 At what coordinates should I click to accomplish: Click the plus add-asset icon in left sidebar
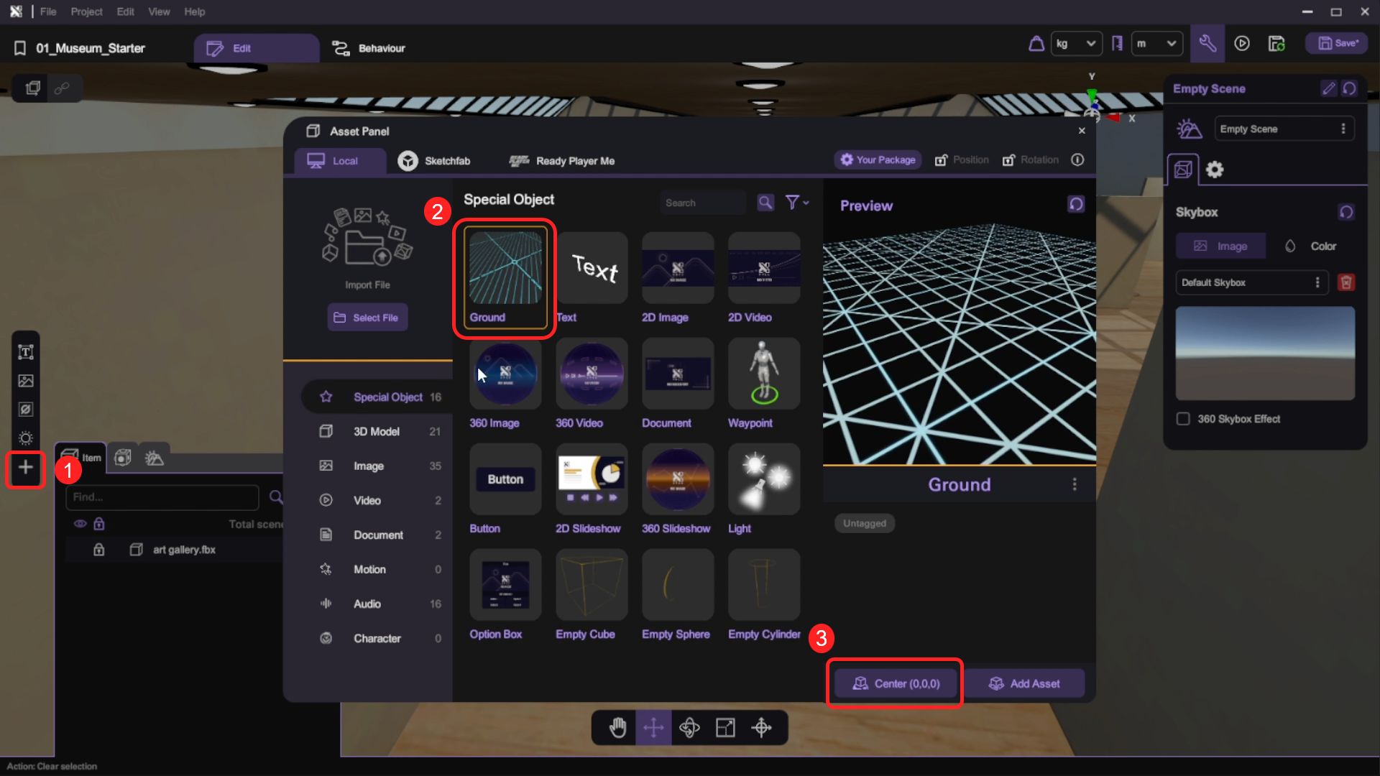pos(25,468)
